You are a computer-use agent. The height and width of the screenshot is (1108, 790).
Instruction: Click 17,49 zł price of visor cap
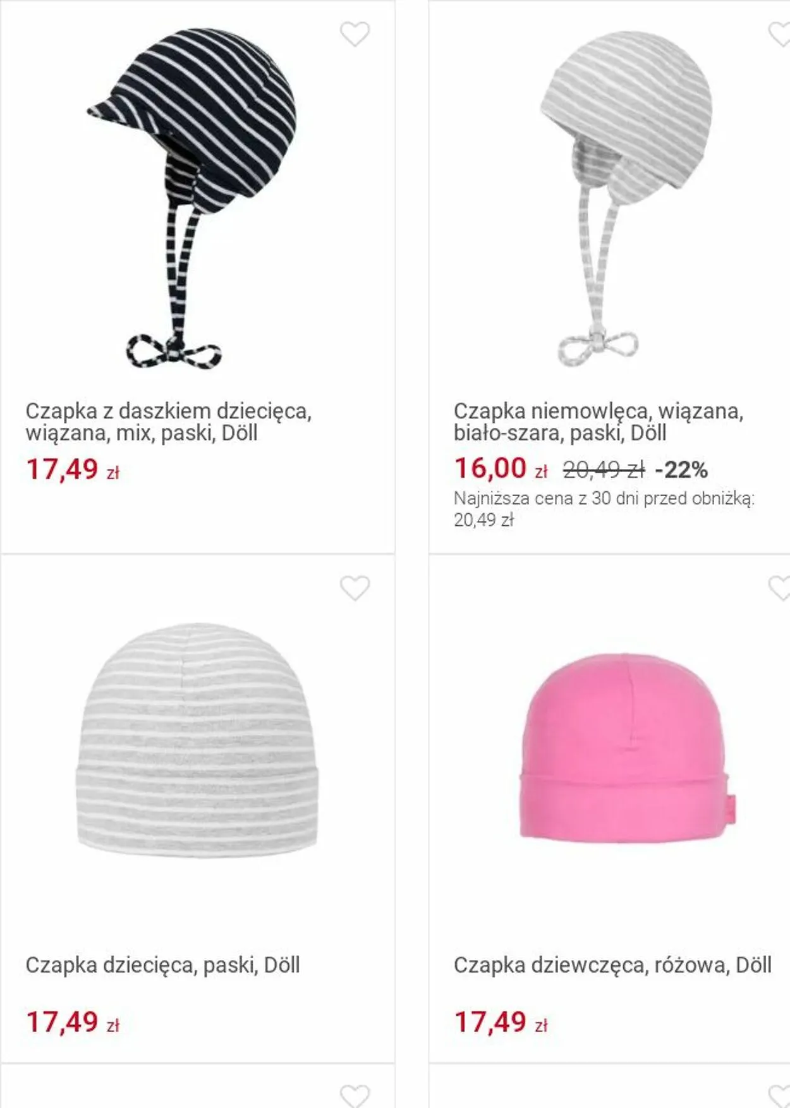click(72, 470)
